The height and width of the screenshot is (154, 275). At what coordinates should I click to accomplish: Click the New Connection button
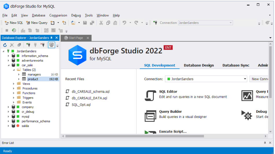[x=259, y=79]
